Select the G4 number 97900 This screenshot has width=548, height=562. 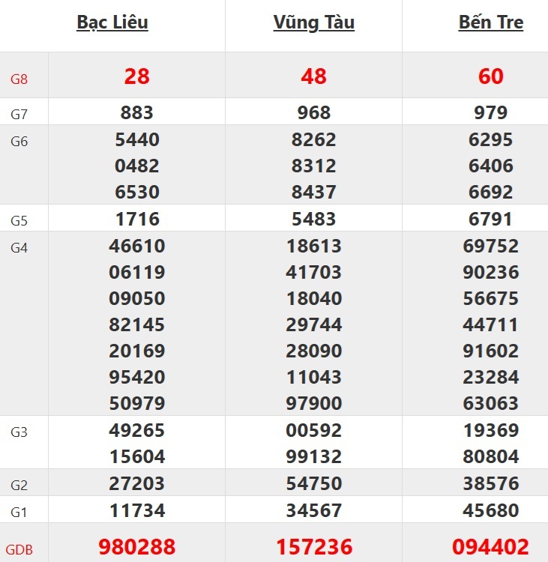point(313,403)
